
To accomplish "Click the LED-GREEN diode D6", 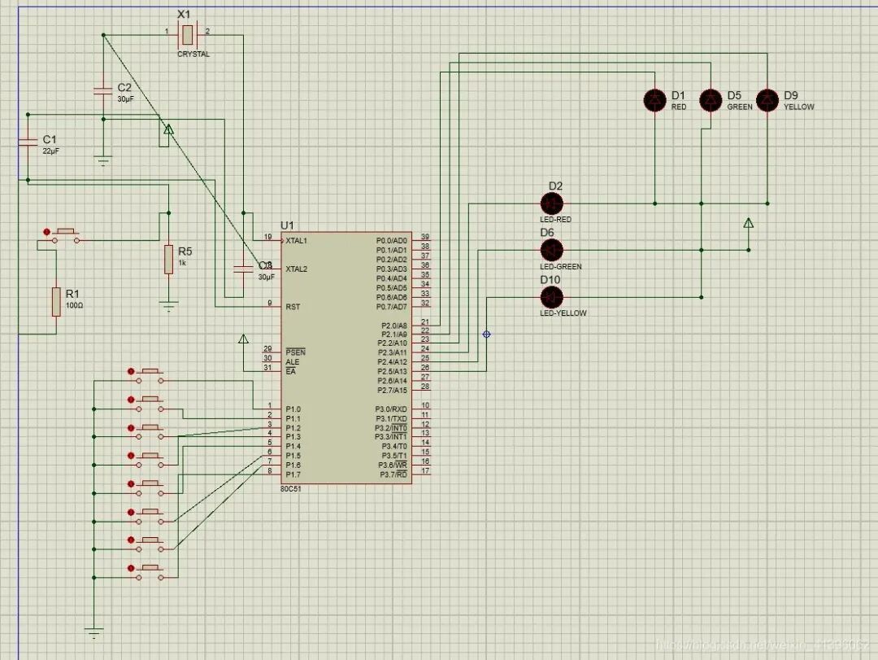I will pyautogui.click(x=553, y=250).
